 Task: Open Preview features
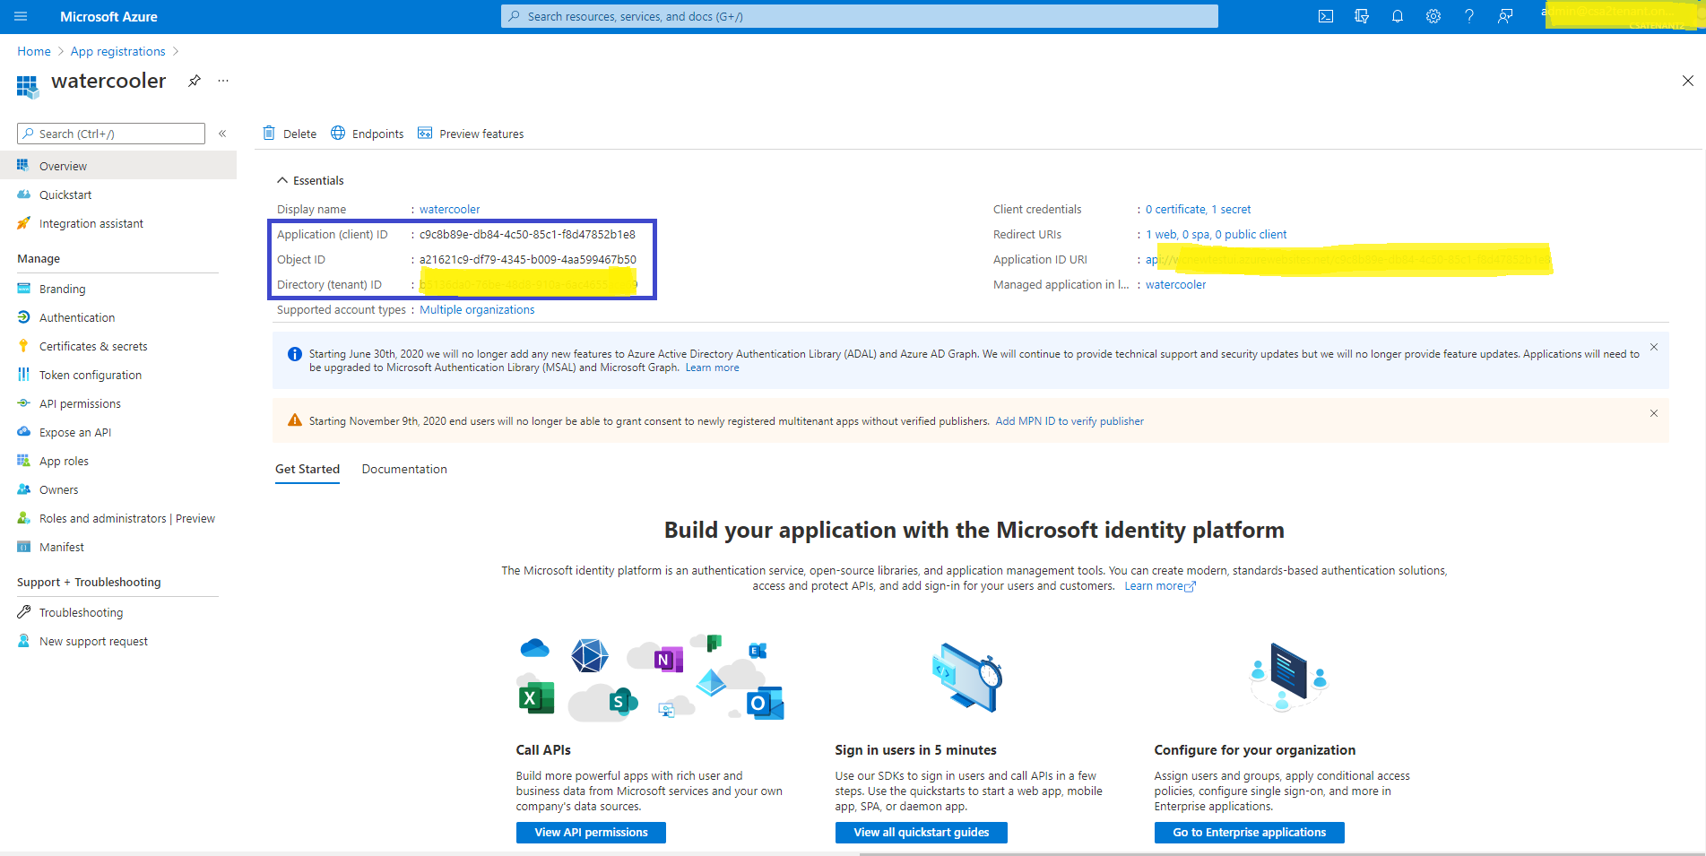click(x=471, y=134)
